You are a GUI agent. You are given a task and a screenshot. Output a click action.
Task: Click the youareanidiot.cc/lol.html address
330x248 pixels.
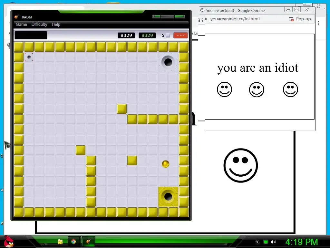point(235,19)
